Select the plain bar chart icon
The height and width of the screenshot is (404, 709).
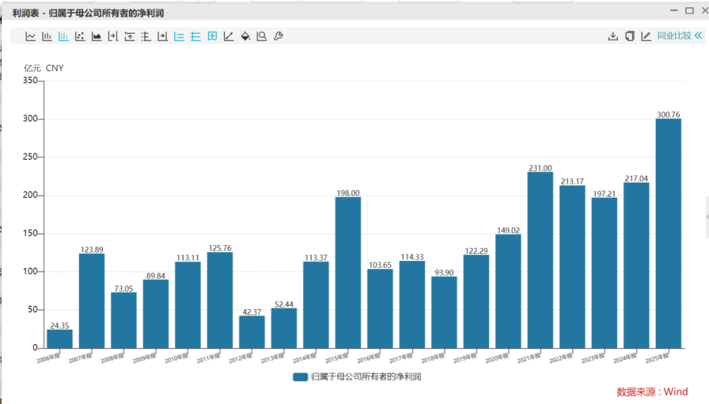(x=47, y=37)
